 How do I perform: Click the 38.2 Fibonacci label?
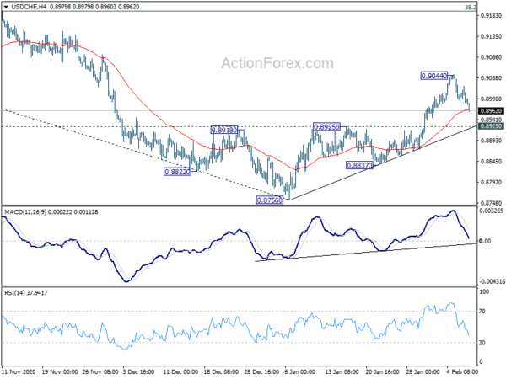tap(471, 7)
